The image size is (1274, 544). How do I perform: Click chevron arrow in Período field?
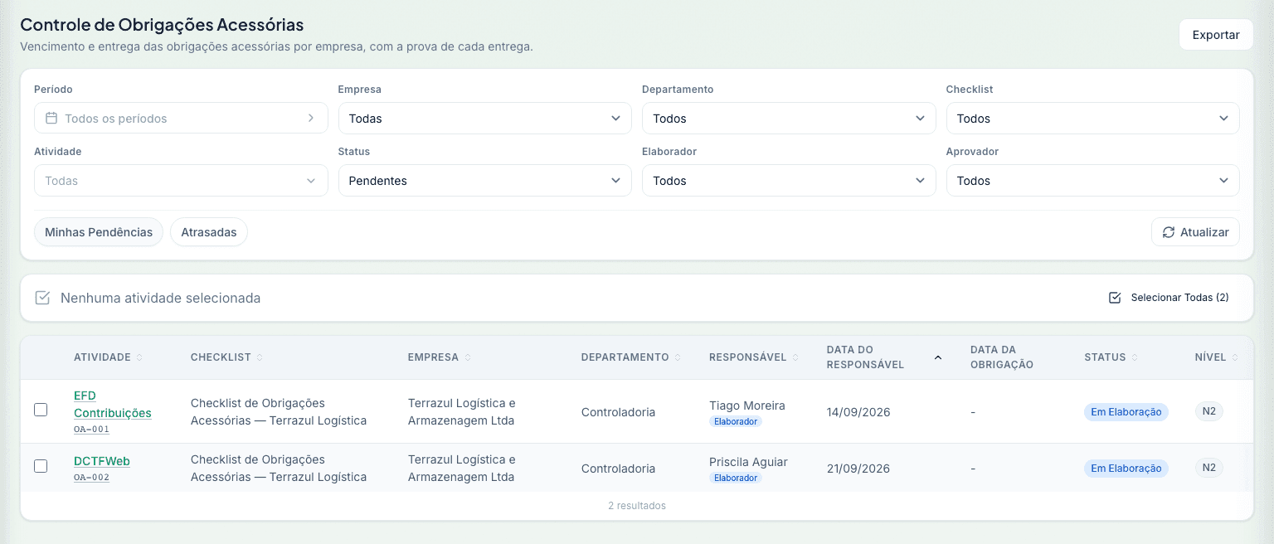coord(311,118)
